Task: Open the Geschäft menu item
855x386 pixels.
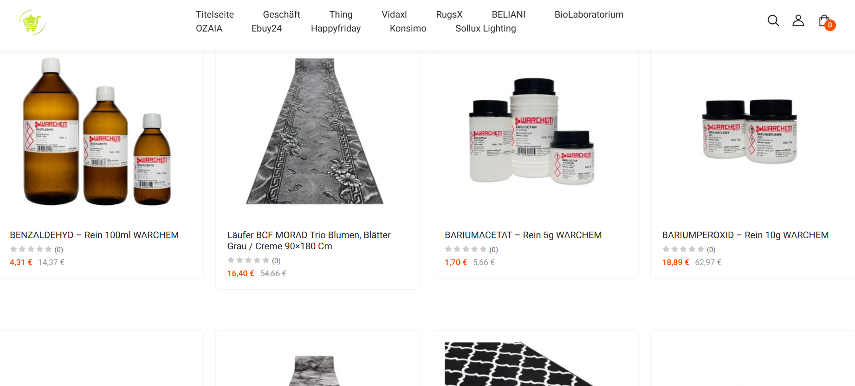Action: (x=281, y=14)
